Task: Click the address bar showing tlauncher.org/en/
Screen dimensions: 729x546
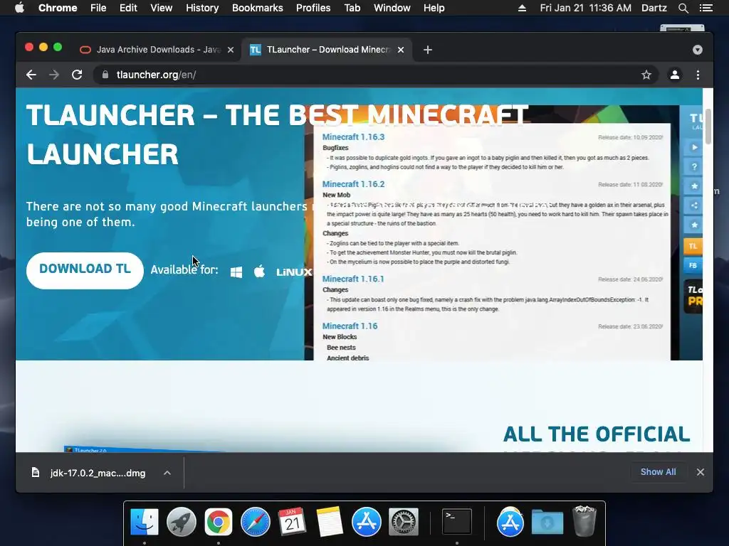Action: [374, 75]
